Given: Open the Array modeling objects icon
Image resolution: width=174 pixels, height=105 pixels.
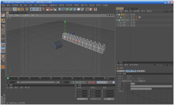Looking at the screenshot, I should tap(71, 9).
